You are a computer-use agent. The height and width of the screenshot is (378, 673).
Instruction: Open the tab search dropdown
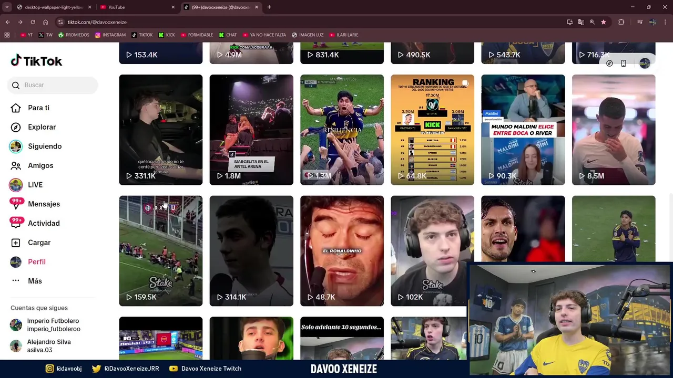click(x=7, y=7)
